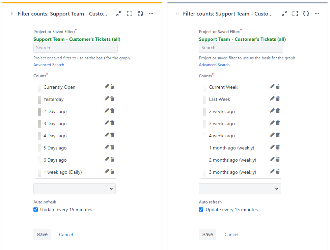Screen dimensions: 330x250
Task: Refresh the left Filter counts gadget
Action: point(140,14)
